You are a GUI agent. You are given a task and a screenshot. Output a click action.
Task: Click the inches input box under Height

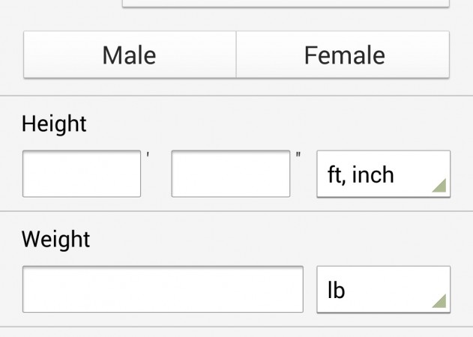(x=230, y=174)
